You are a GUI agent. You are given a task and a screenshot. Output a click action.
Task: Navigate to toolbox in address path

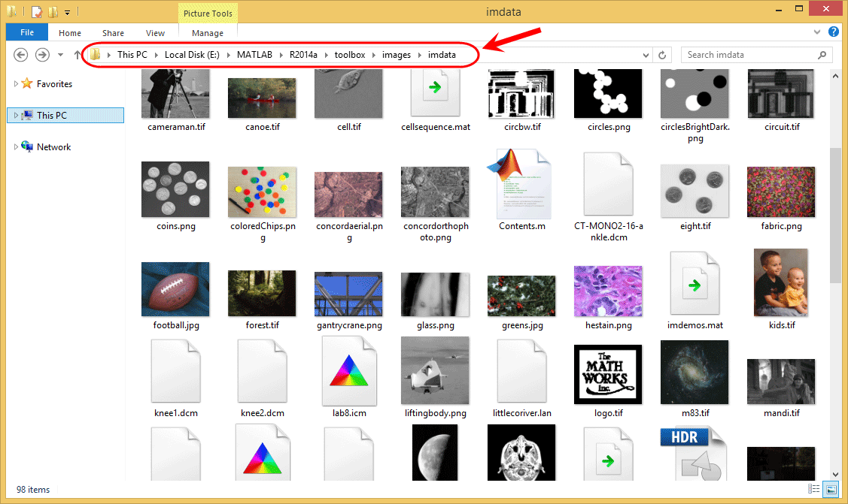[350, 55]
